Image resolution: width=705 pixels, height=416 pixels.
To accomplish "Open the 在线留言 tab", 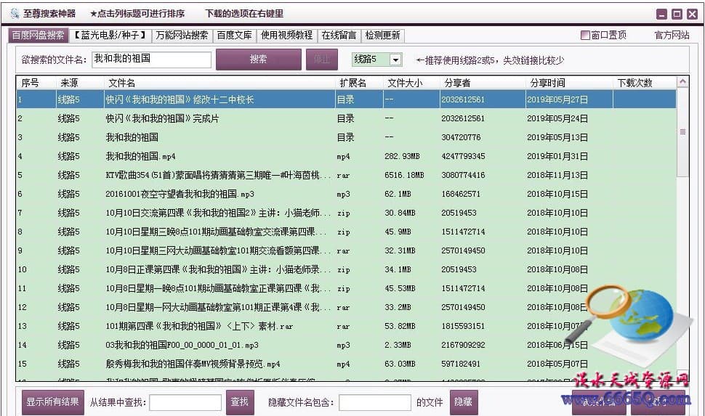I will [339, 35].
